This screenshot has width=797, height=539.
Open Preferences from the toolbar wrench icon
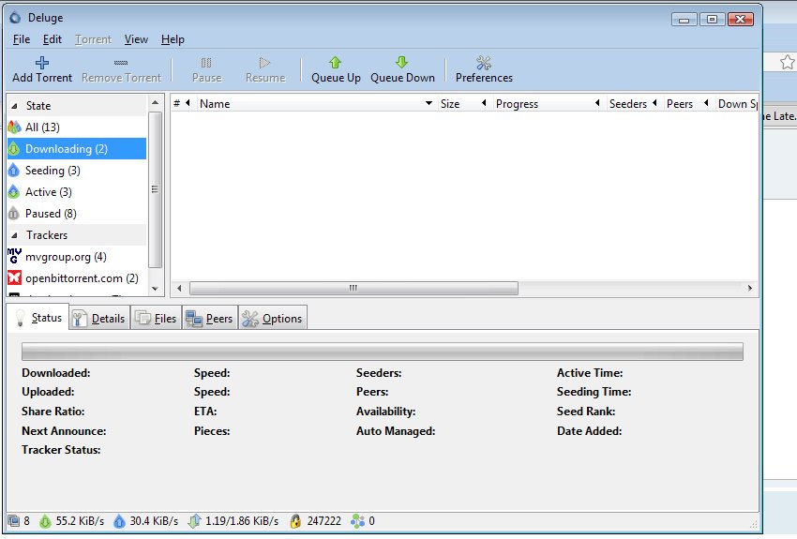(x=484, y=63)
